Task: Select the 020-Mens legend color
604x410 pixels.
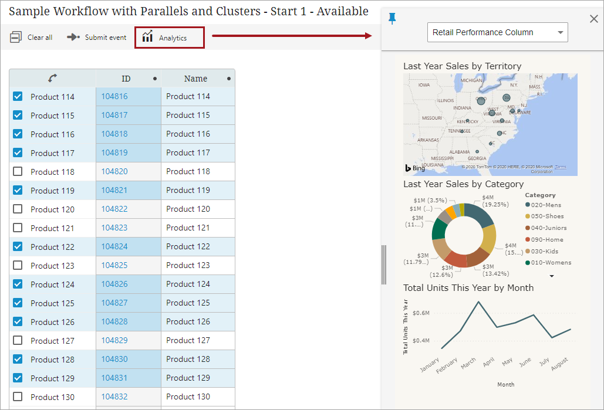Action: coord(528,205)
